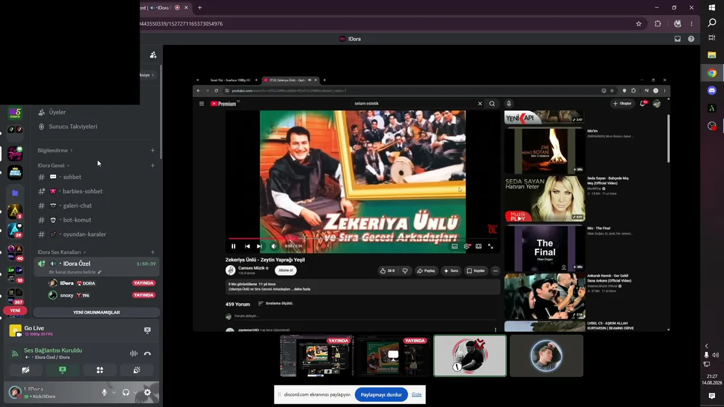Toggle the camera on
Viewport: 724px width, 407px height.
tap(25, 370)
